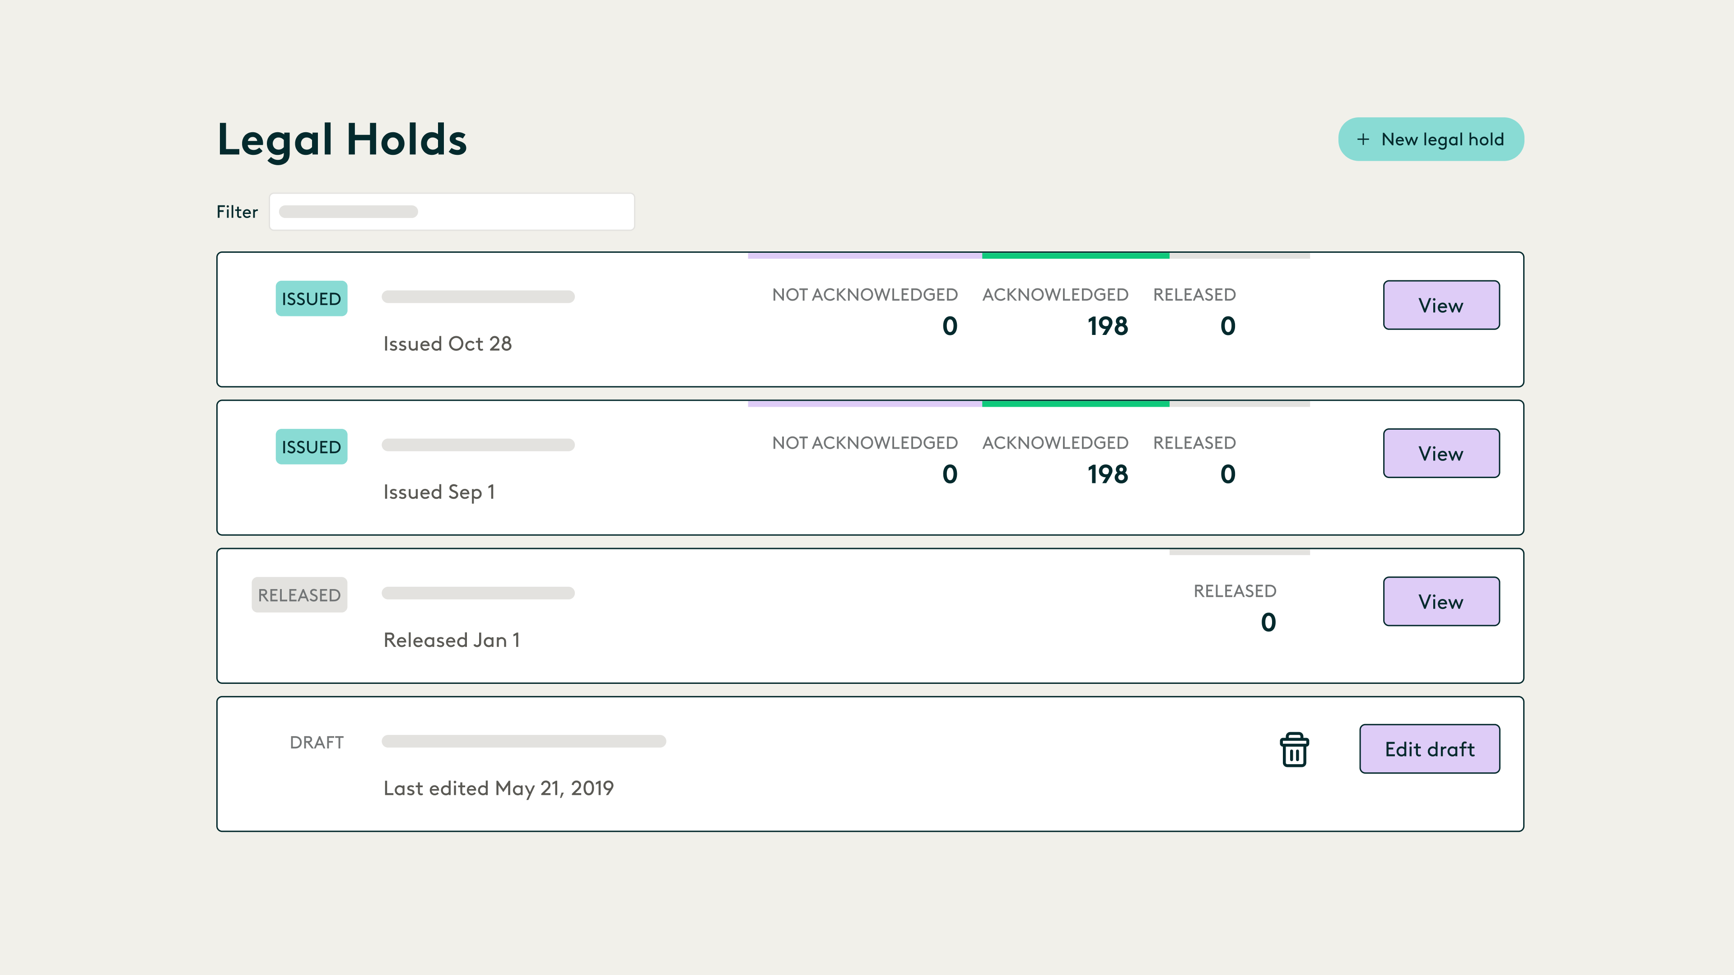
Task: Click View on the Issued Sep 1 hold
Action: point(1440,453)
